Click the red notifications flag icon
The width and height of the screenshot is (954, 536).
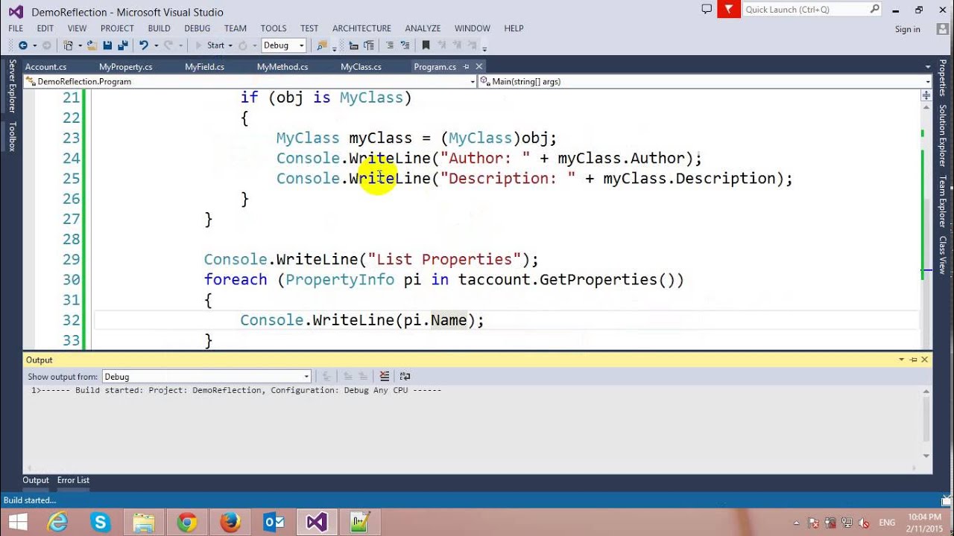click(728, 10)
